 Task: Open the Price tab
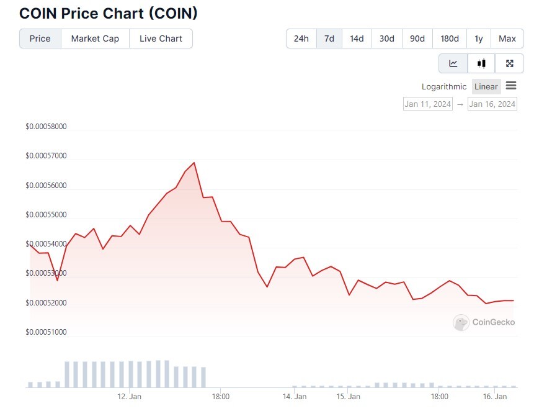[x=40, y=38]
